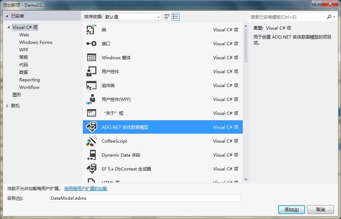Expand the 联机 online node
Screen dimensions: 341x219
click(7, 106)
